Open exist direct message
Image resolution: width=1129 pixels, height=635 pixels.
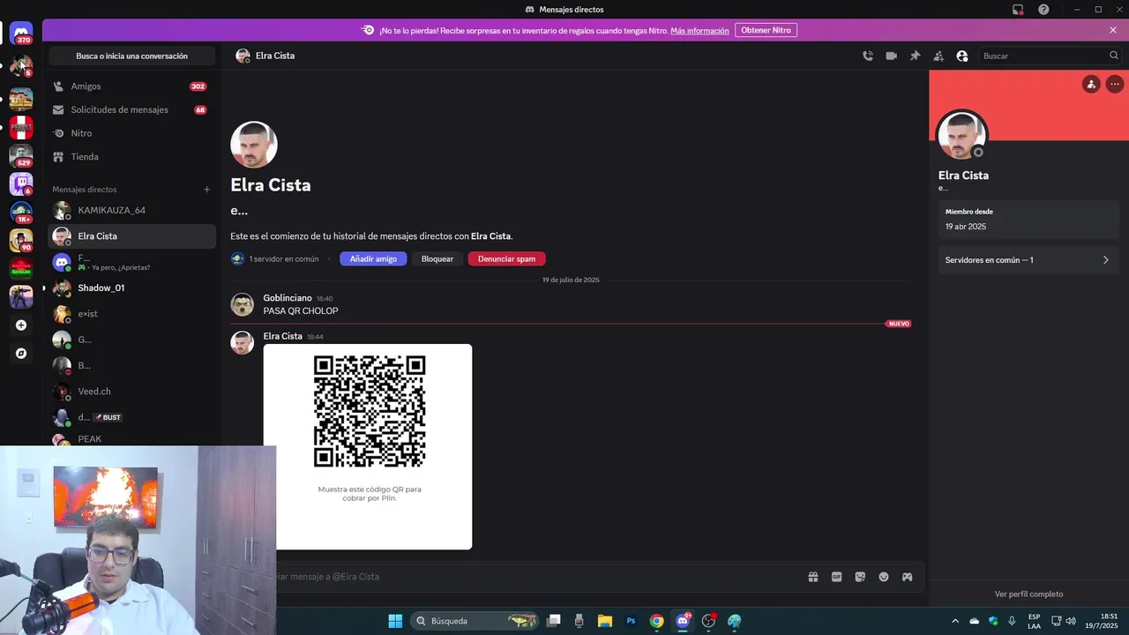(131, 314)
